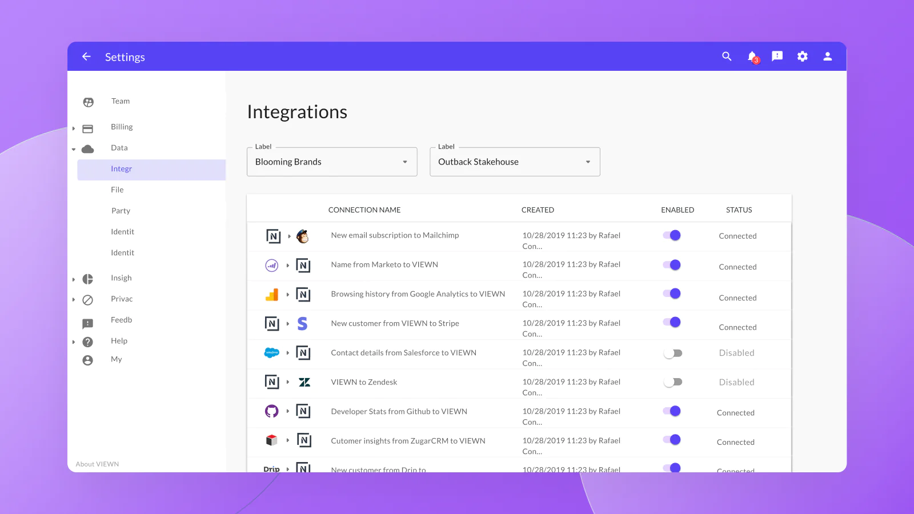Image resolution: width=914 pixels, height=514 pixels.
Task: Click the Zendesk logo icon
Action: 304,382
